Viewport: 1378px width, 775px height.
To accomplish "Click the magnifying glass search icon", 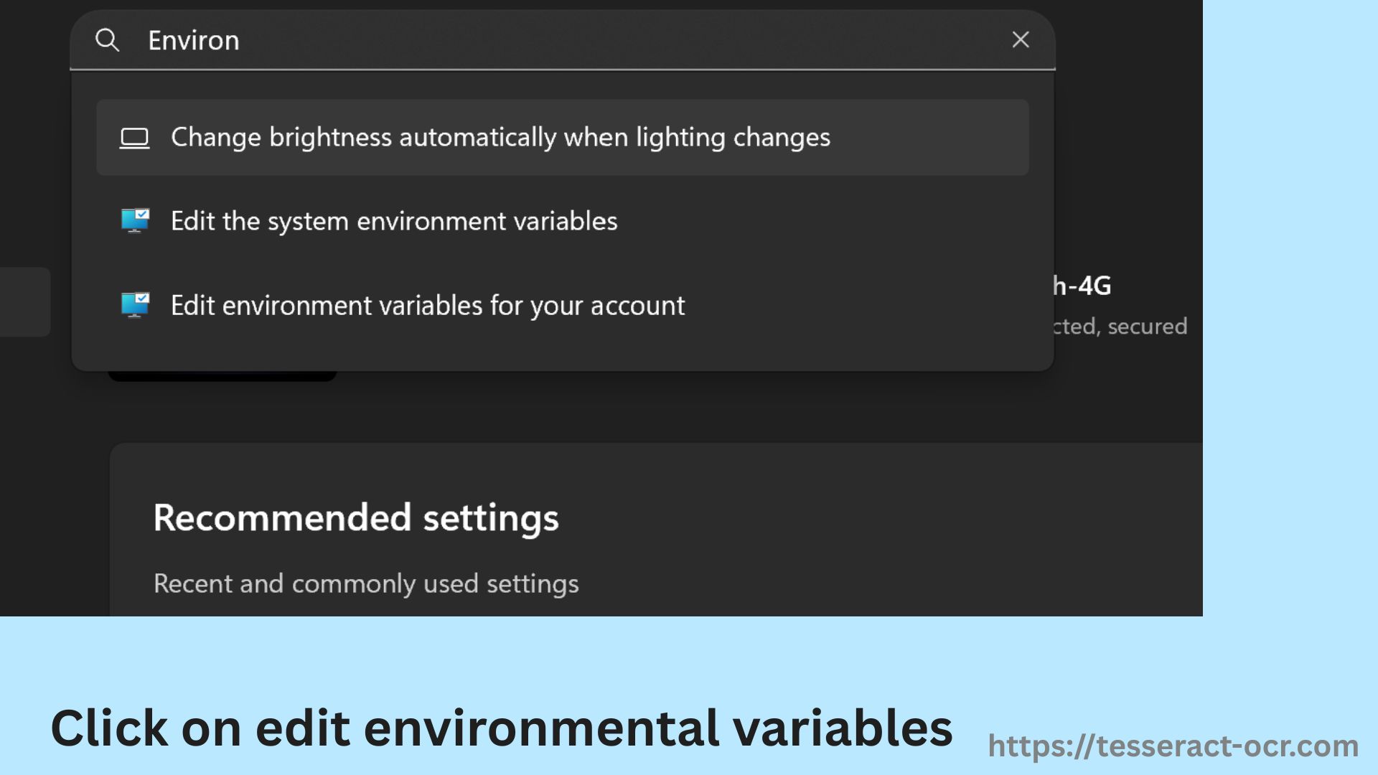I will pyautogui.click(x=108, y=40).
